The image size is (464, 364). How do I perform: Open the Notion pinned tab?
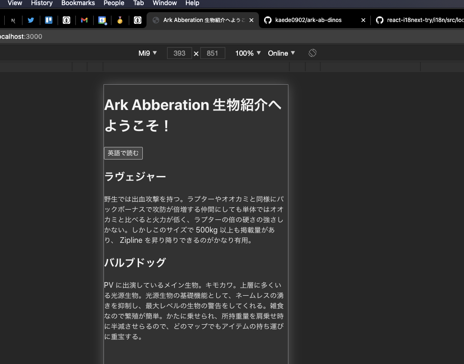coord(13,20)
